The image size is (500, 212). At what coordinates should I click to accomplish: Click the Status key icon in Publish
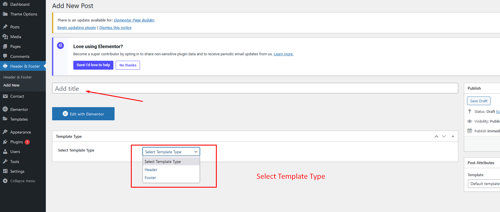(x=470, y=111)
